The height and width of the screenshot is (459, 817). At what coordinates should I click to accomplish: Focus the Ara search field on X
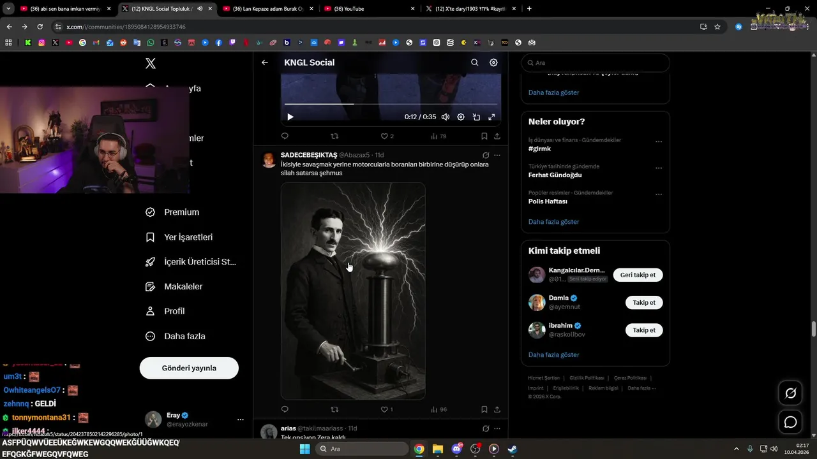coord(596,63)
